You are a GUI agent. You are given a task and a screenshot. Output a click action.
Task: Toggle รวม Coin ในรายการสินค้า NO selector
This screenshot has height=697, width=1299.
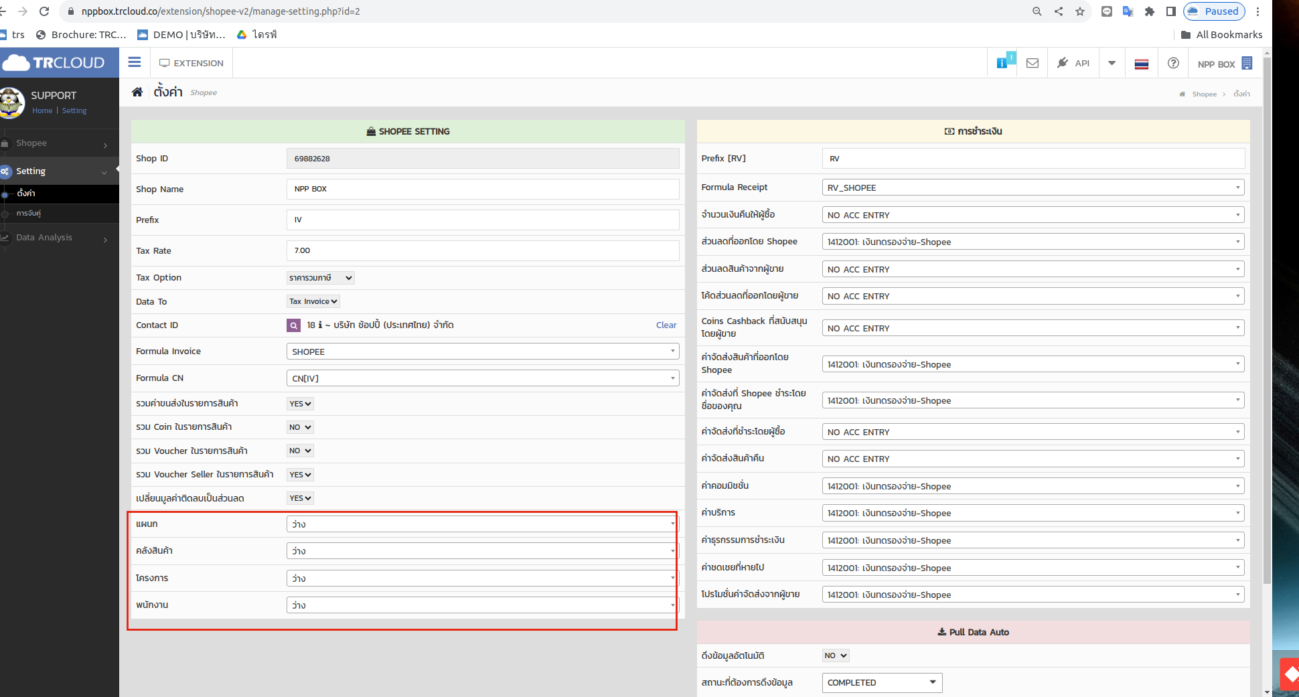pos(300,427)
